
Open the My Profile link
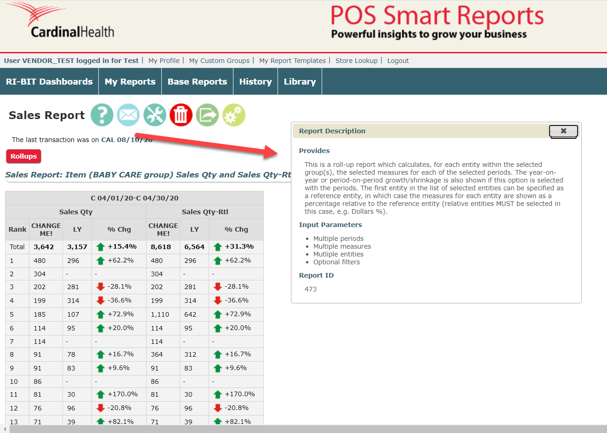pos(164,61)
